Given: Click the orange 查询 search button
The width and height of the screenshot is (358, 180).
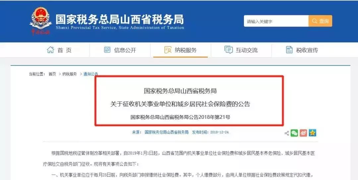Looking at the screenshot, I should (x=320, y=21).
